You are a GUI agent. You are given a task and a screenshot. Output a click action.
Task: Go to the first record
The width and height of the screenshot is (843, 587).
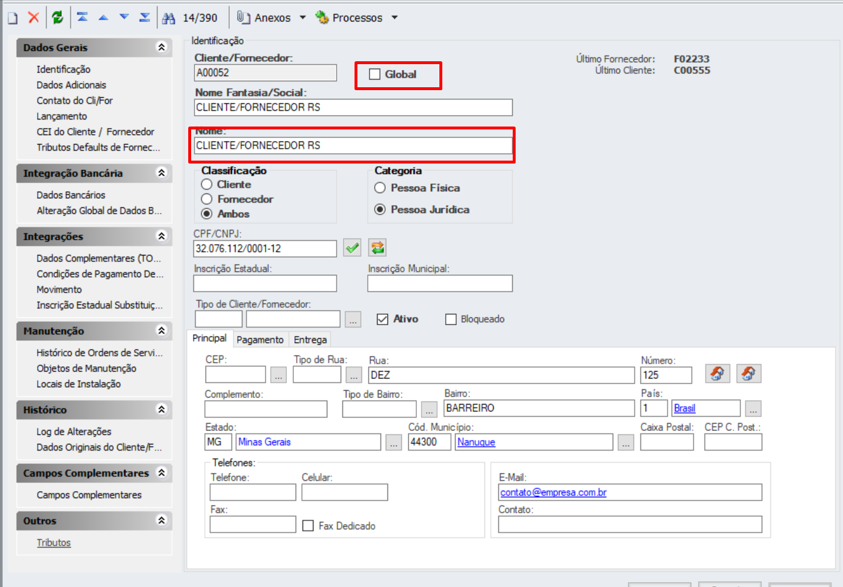[x=83, y=17]
